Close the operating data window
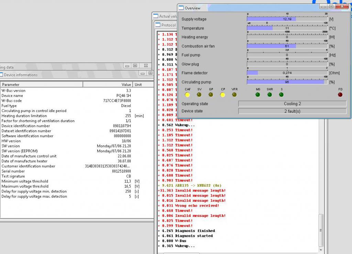Viewport: 352px width, 254px height. point(146,66)
